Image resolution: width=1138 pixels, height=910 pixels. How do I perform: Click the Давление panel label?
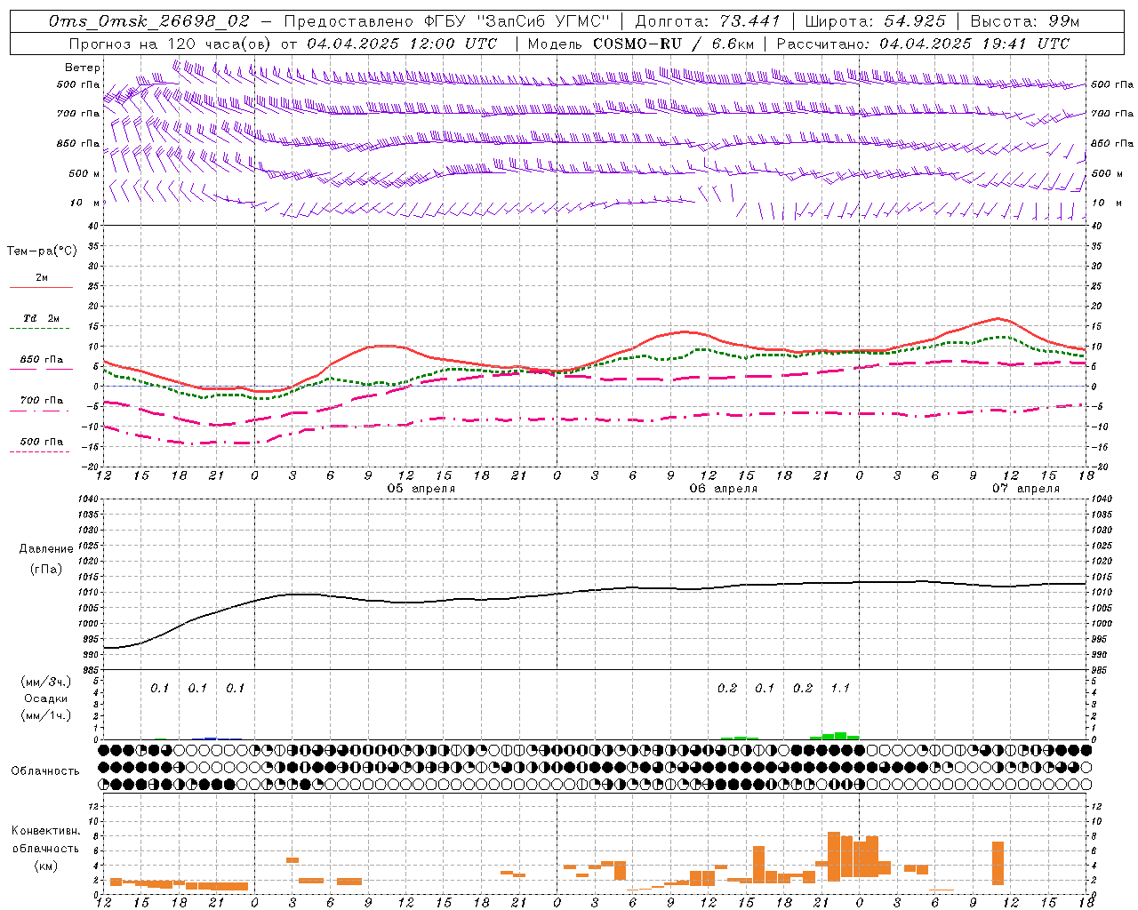click(x=46, y=549)
